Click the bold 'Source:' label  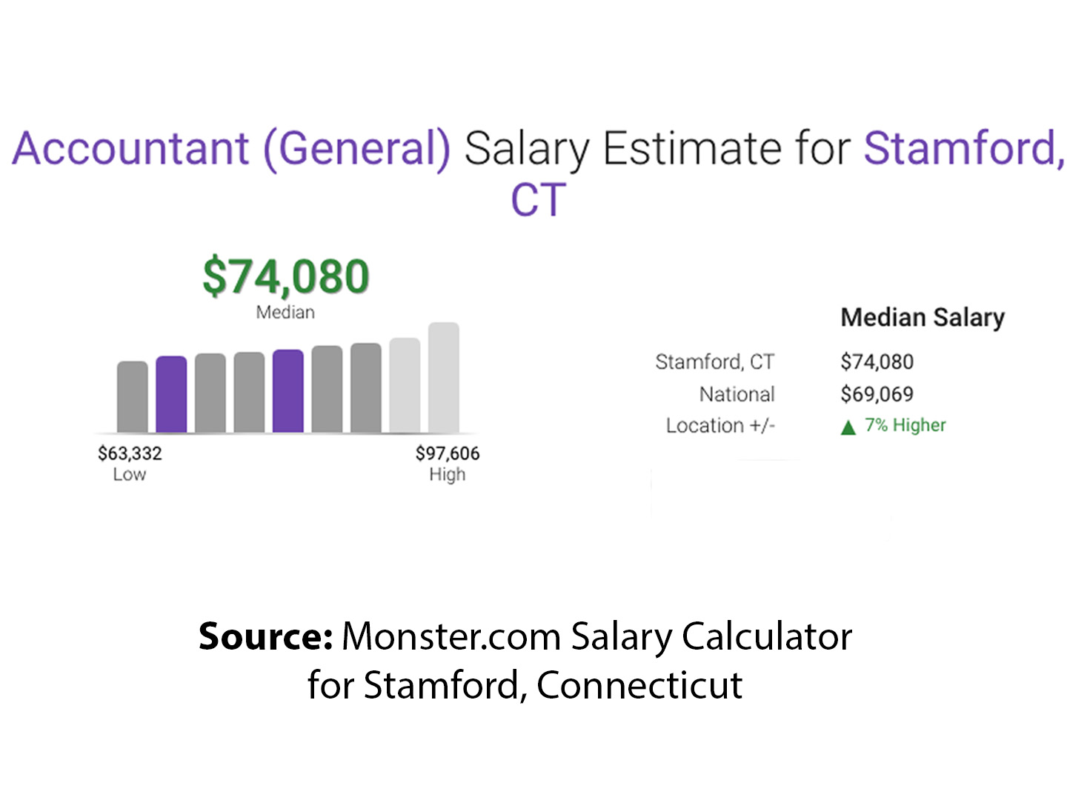pyautogui.click(x=265, y=636)
